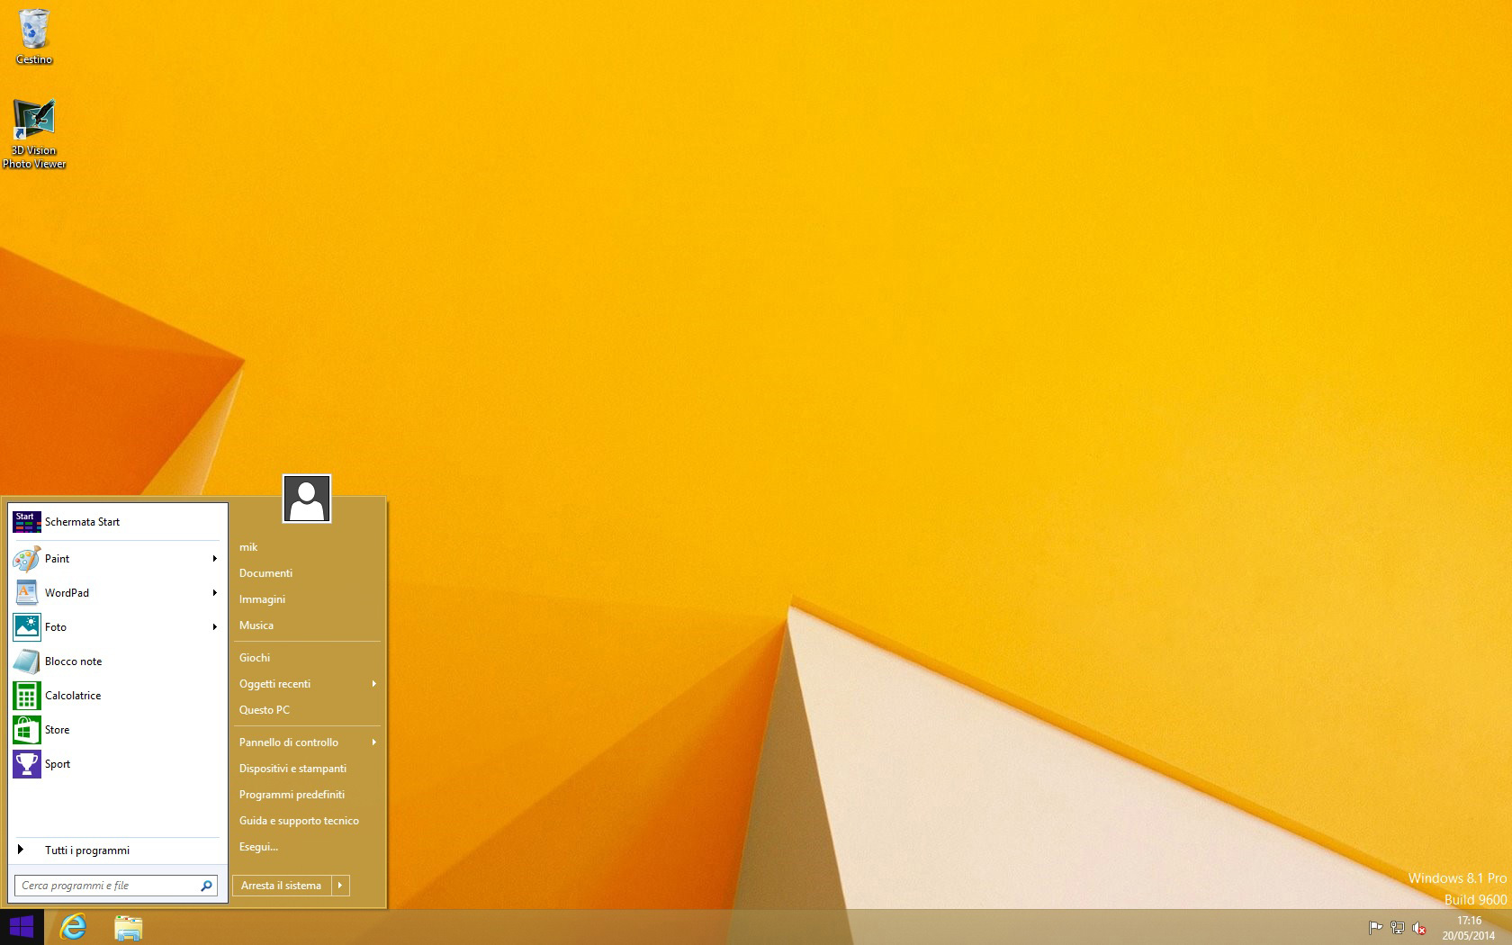Click the Paint palette icon
This screenshot has height=945, width=1512.
[x=27, y=559]
